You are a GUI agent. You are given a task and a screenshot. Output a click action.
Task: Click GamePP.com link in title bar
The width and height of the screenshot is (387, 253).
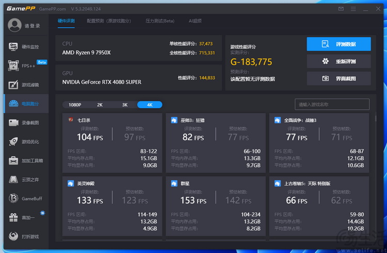(52, 9)
